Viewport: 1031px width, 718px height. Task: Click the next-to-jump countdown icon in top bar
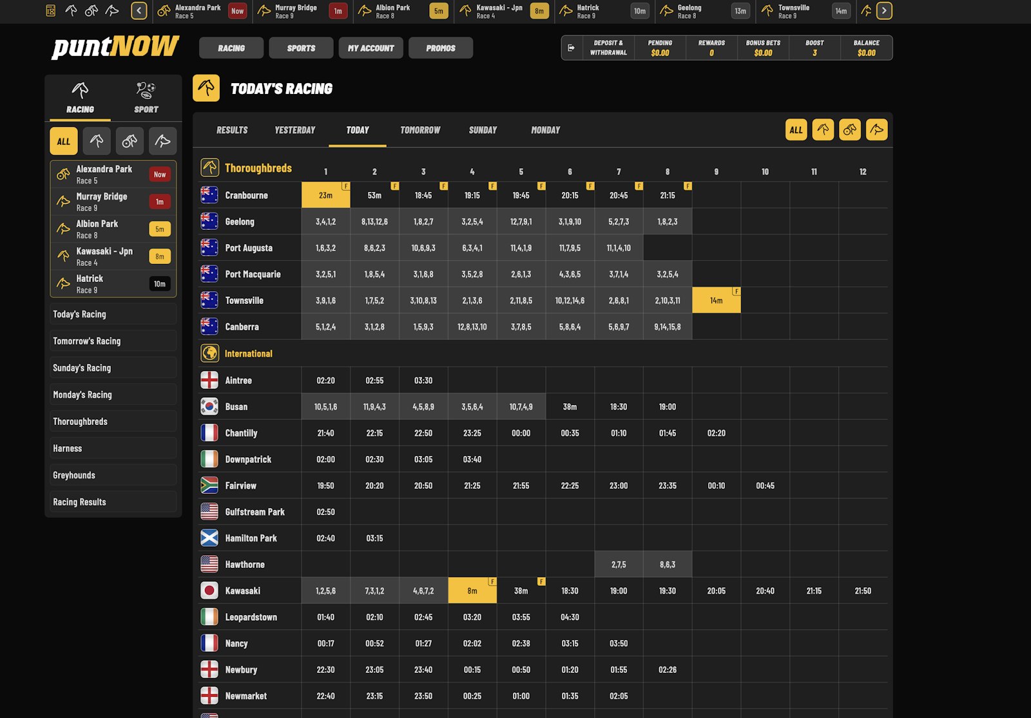[50, 11]
